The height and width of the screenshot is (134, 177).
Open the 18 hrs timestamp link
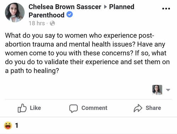pos(37,23)
